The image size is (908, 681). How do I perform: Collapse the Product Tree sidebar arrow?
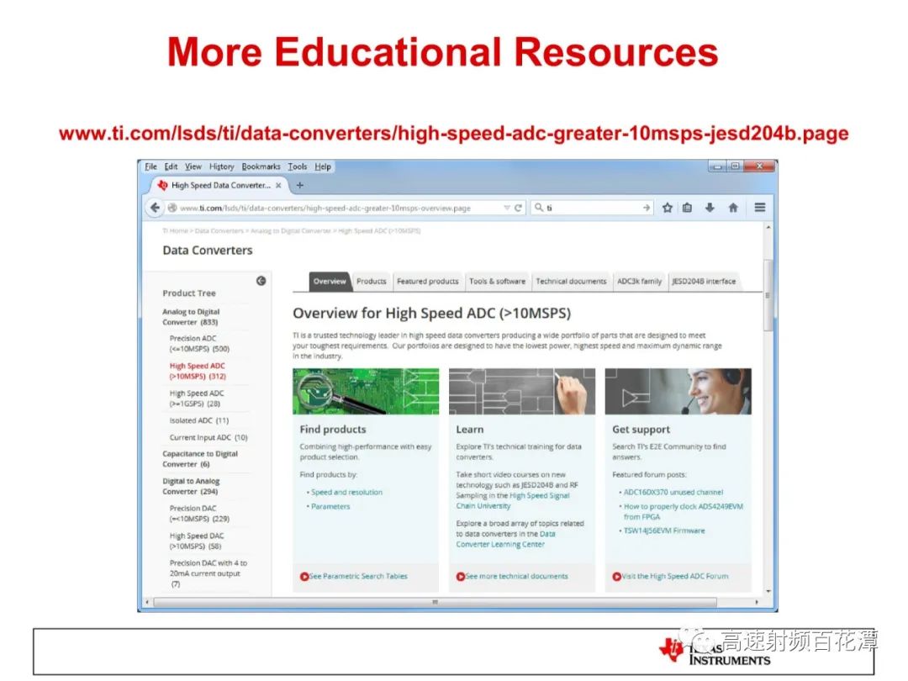coord(261,281)
